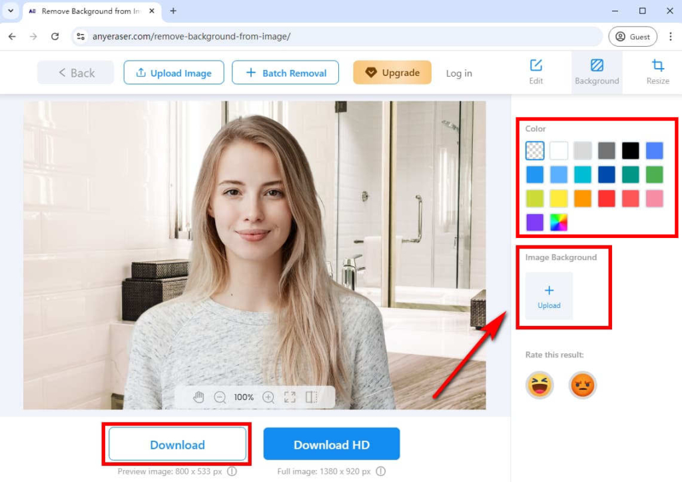
Task: Start a Batch Removal
Action: (285, 73)
